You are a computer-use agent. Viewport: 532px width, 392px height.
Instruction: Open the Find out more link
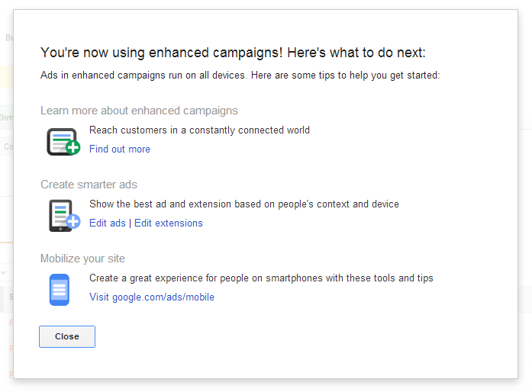click(120, 149)
